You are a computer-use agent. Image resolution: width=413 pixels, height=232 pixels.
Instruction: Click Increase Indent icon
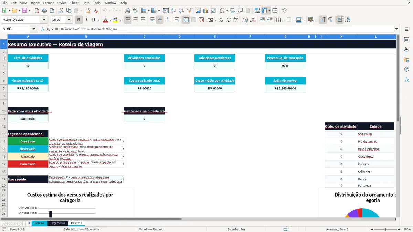262,20
